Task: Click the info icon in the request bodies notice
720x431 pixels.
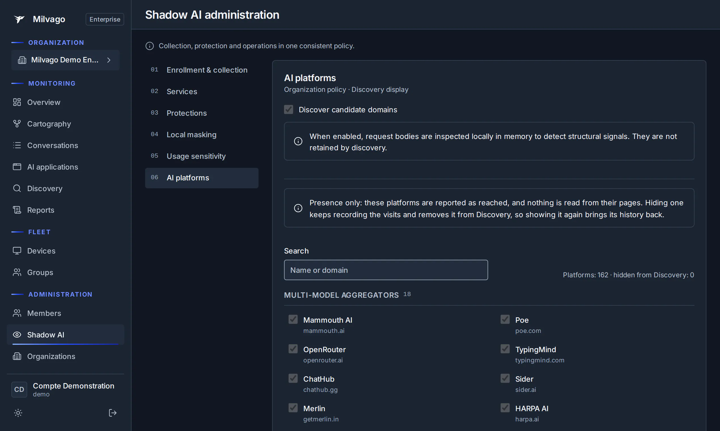Action: click(298, 141)
